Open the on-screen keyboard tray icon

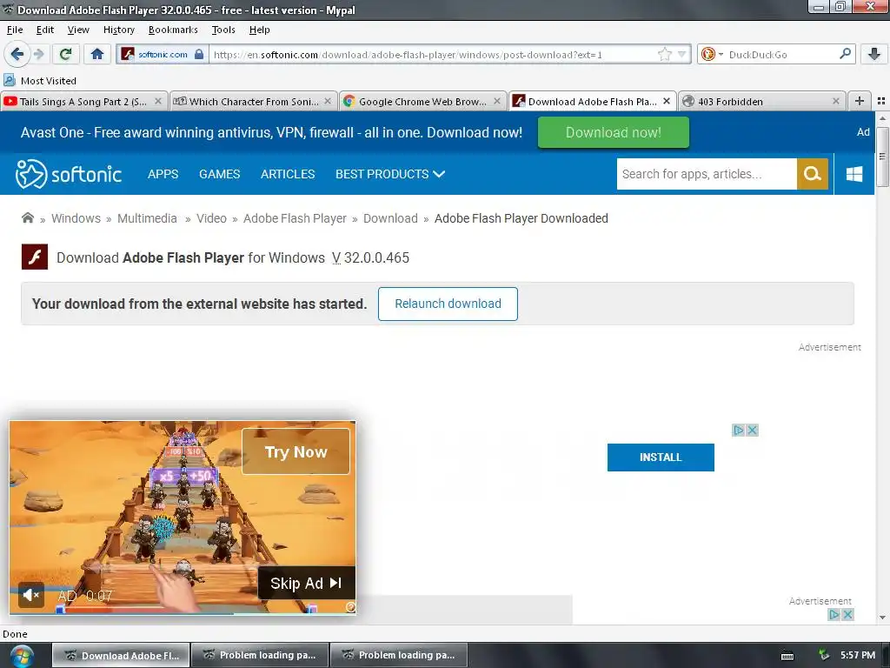point(787,656)
